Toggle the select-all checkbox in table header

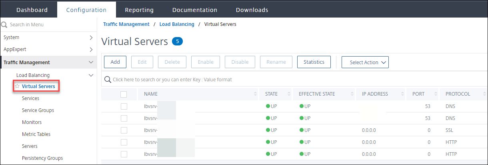click(x=124, y=94)
